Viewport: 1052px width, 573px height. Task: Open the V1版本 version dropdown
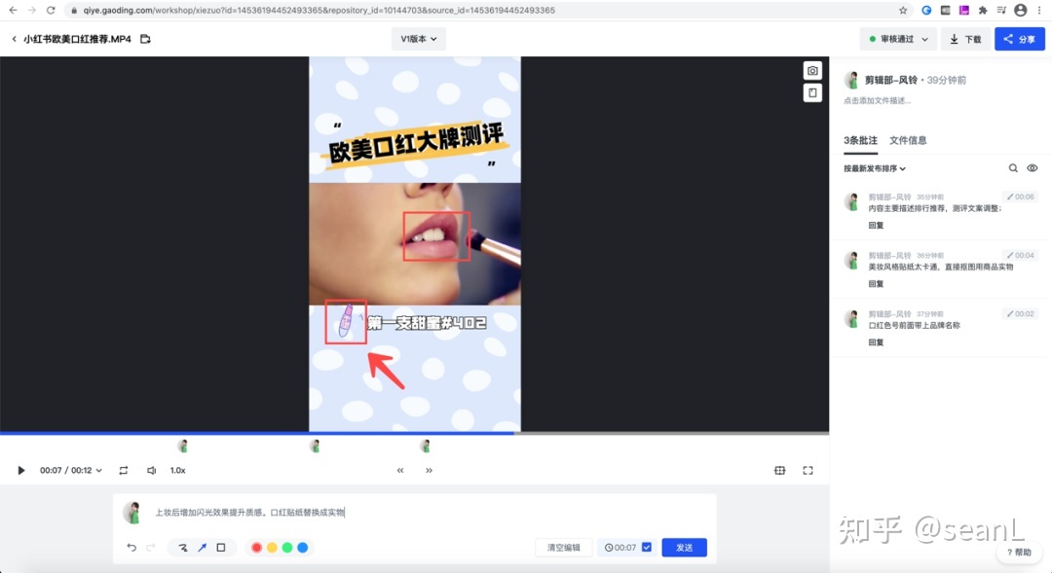coord(417,39)
